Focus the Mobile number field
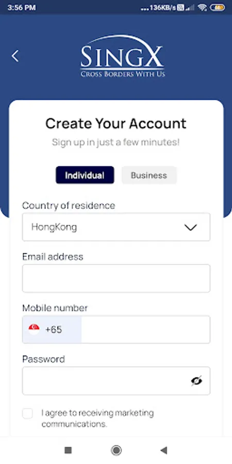This screenshot has width=232, height=464. point(145,329)
